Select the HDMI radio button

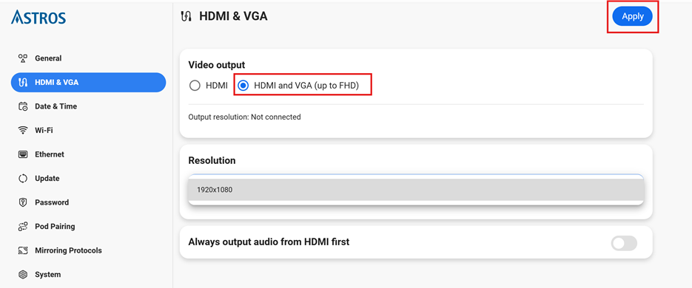(195, 86)
